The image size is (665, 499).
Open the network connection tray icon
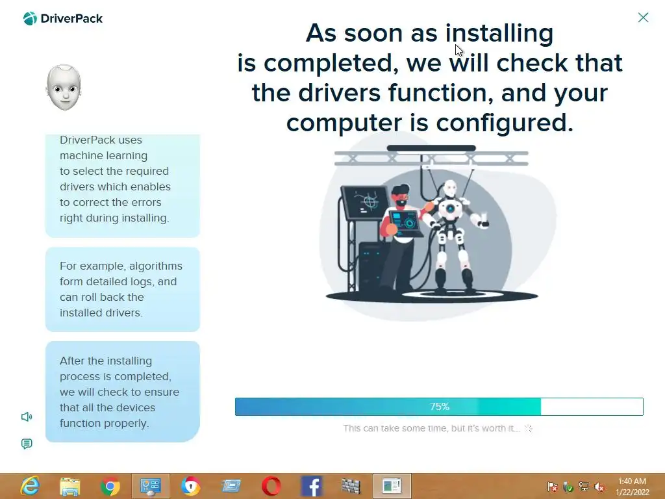point(584,487)
